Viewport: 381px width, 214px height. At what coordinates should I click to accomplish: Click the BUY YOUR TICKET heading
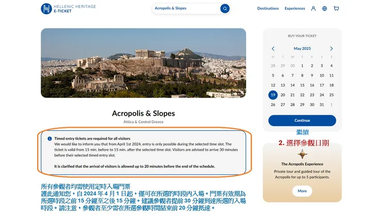click(x=302, y=36)
